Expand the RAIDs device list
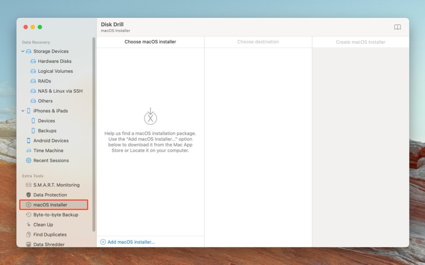This screenshot has width=425, height=265. (44, 81)
